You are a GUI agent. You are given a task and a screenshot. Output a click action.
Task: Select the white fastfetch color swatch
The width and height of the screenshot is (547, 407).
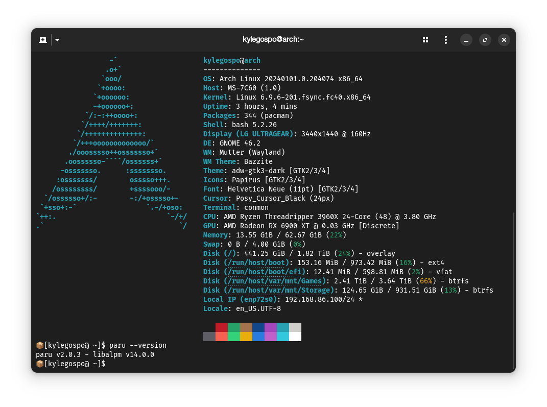[x=295, y=336]
